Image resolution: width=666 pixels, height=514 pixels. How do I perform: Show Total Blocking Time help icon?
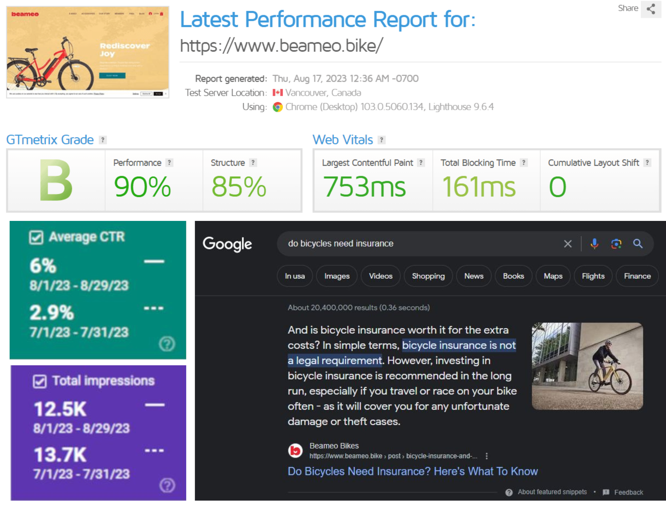point(524,163)
